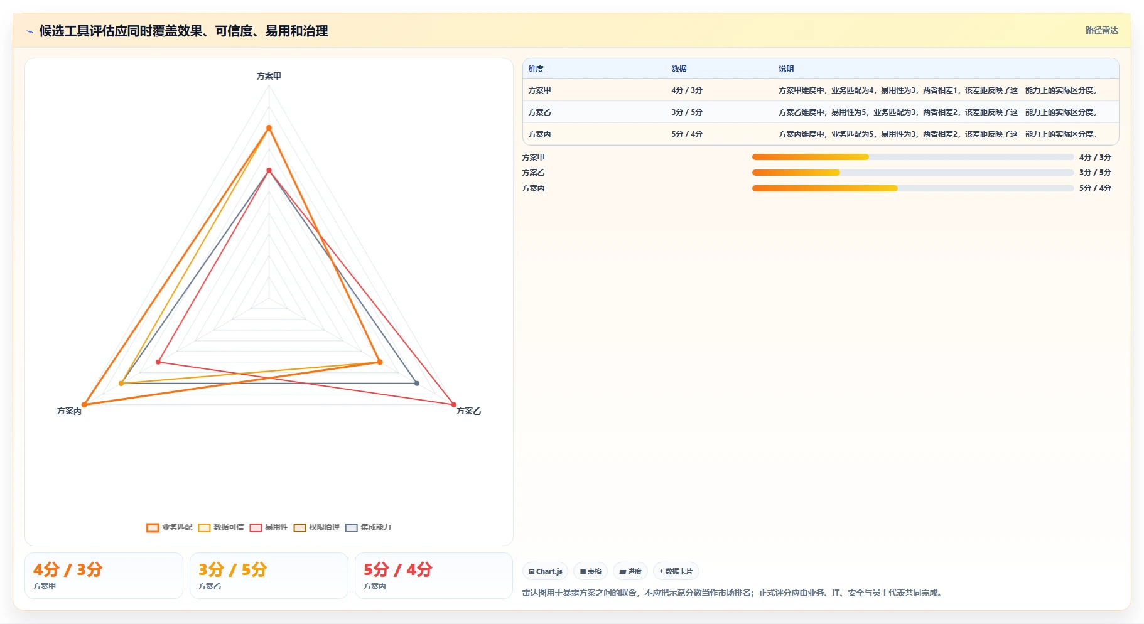
Task: Toggle the 数据可信 legend series
Action: 221,527
